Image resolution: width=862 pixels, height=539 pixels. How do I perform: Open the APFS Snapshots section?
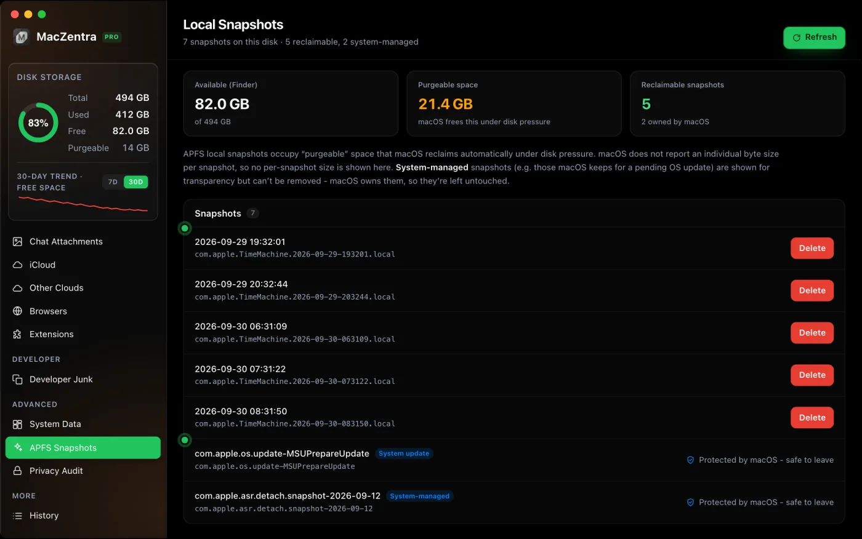tap(83, 448)
